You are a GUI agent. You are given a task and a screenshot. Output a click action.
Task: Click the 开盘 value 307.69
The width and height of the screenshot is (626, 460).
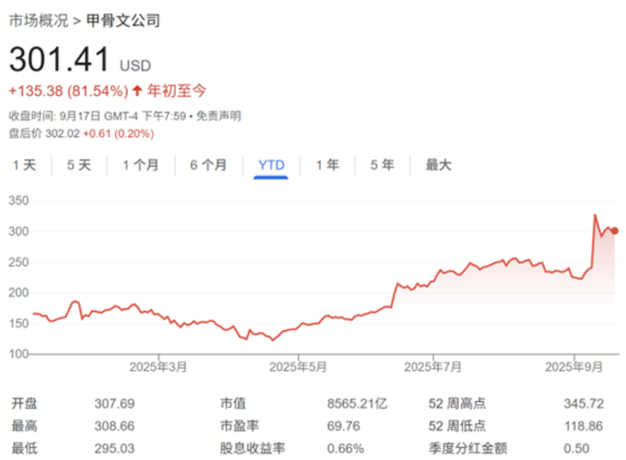pyautogui.click(x=115, y=403)
